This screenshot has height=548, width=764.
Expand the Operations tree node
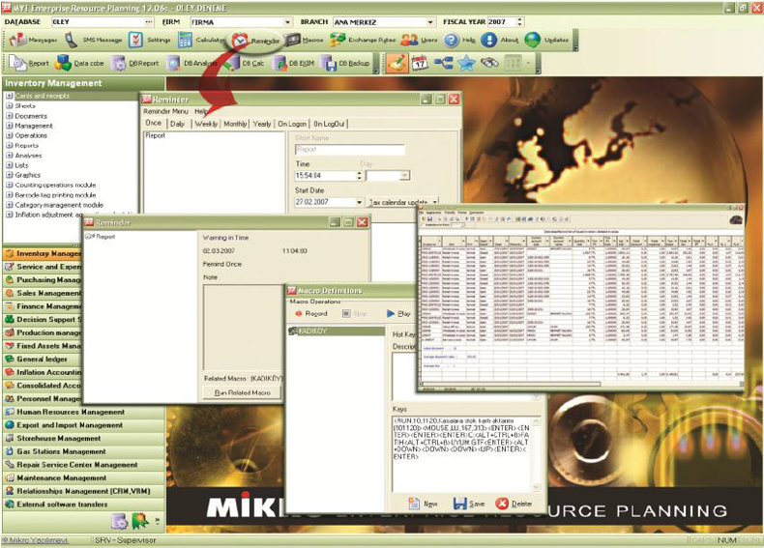(x=9, y=135)
